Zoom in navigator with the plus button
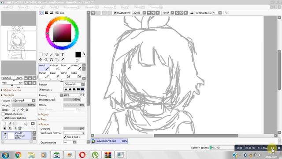 [x=30, y=78]
